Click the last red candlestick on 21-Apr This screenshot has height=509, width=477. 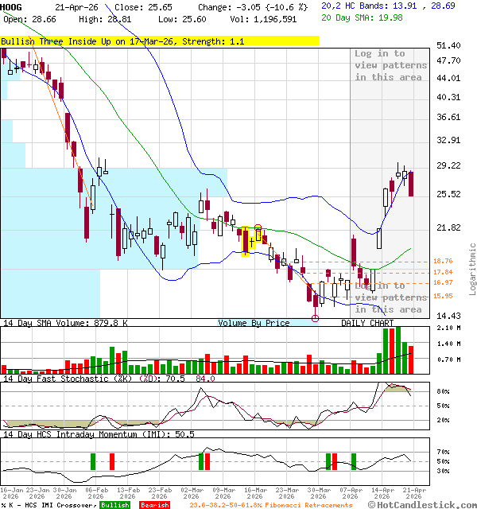[x=411, y=184]
